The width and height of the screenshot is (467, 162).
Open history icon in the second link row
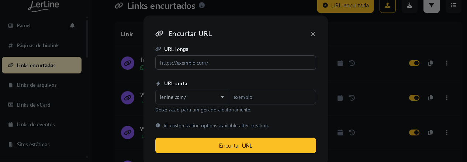coord(352,98)
